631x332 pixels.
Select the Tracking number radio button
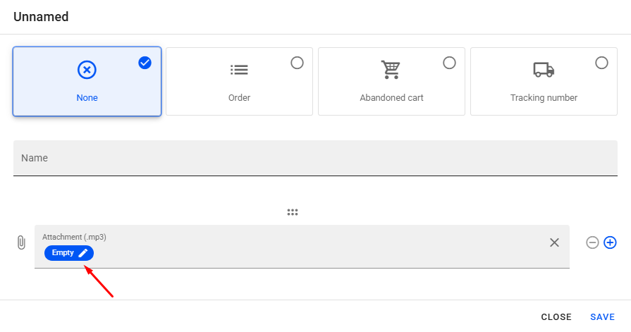tap(601, 63)
